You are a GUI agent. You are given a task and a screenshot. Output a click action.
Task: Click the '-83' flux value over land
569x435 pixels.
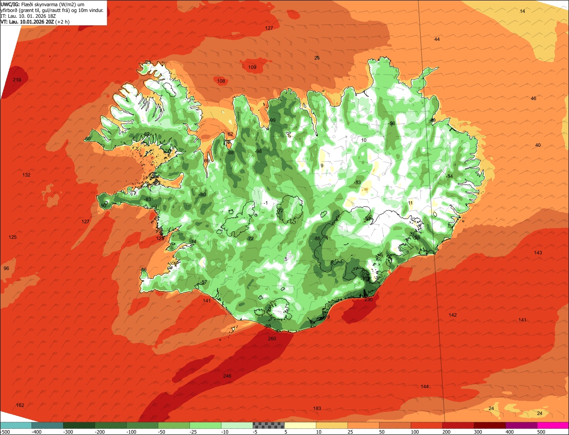click(x=148, y=199)
